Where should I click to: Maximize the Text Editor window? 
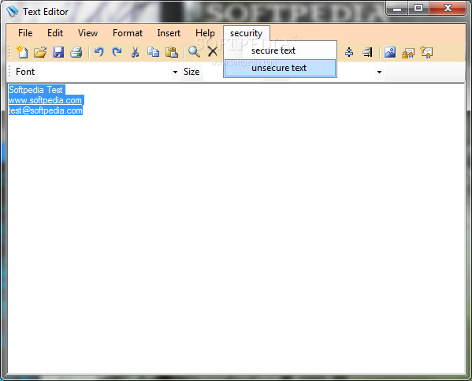pyautogui.click(x=418, y=9)
